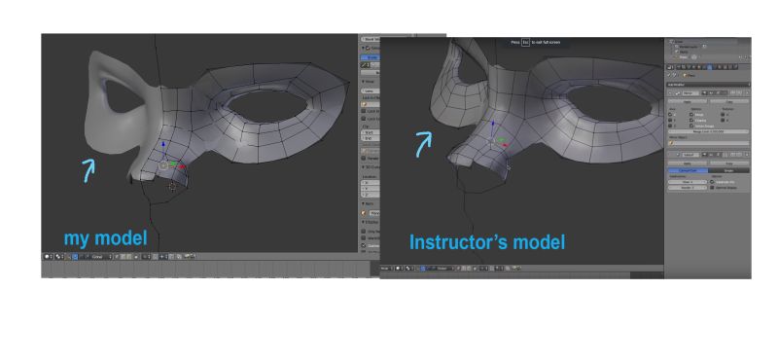Copy the Subsurf modifier
Screen dimensions: 778x362
click(x=729, y=163)
